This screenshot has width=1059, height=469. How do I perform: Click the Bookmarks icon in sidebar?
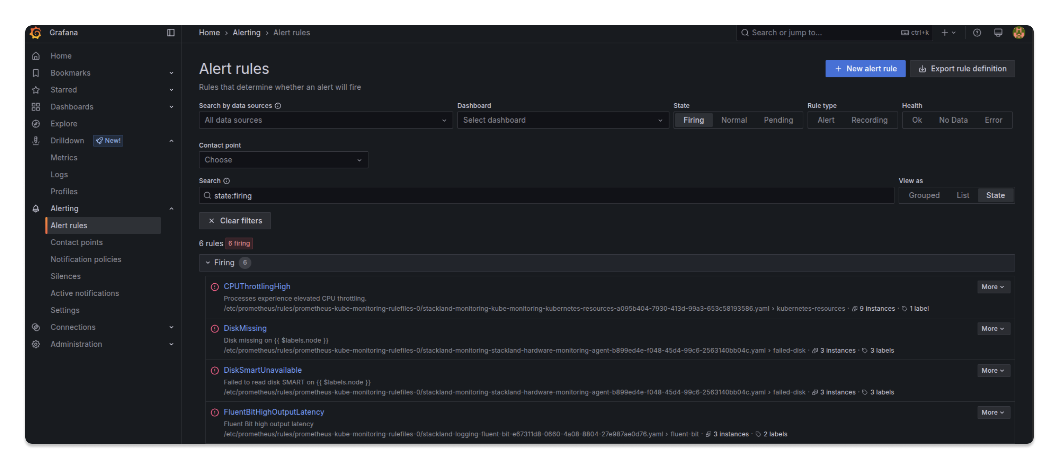pos(36,73)
